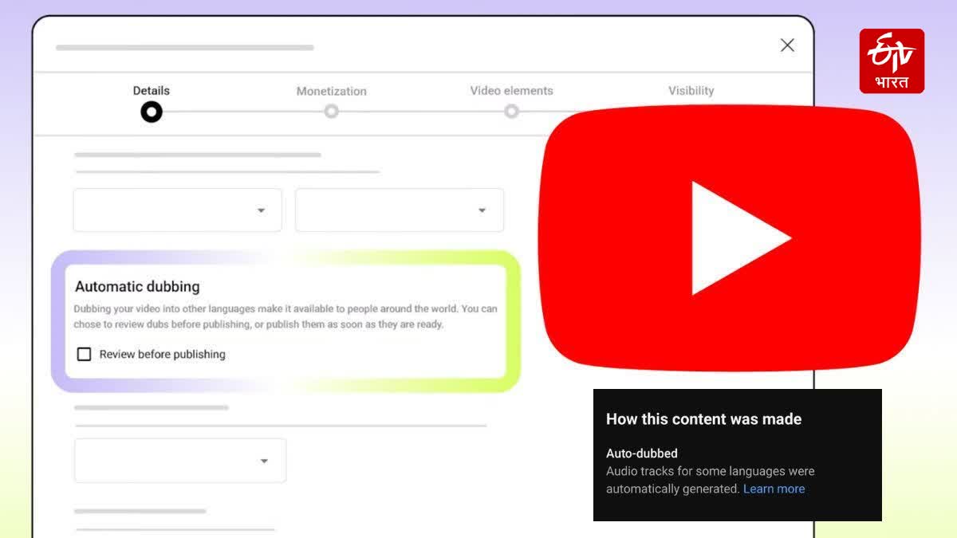Select the active Details step circle

(152, 112)
